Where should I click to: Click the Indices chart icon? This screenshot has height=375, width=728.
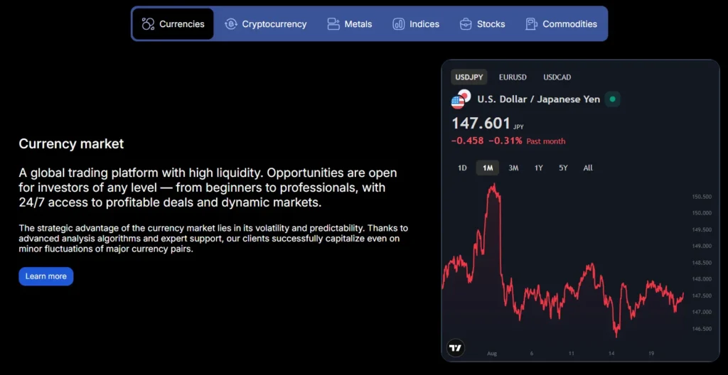pos(399,24)
